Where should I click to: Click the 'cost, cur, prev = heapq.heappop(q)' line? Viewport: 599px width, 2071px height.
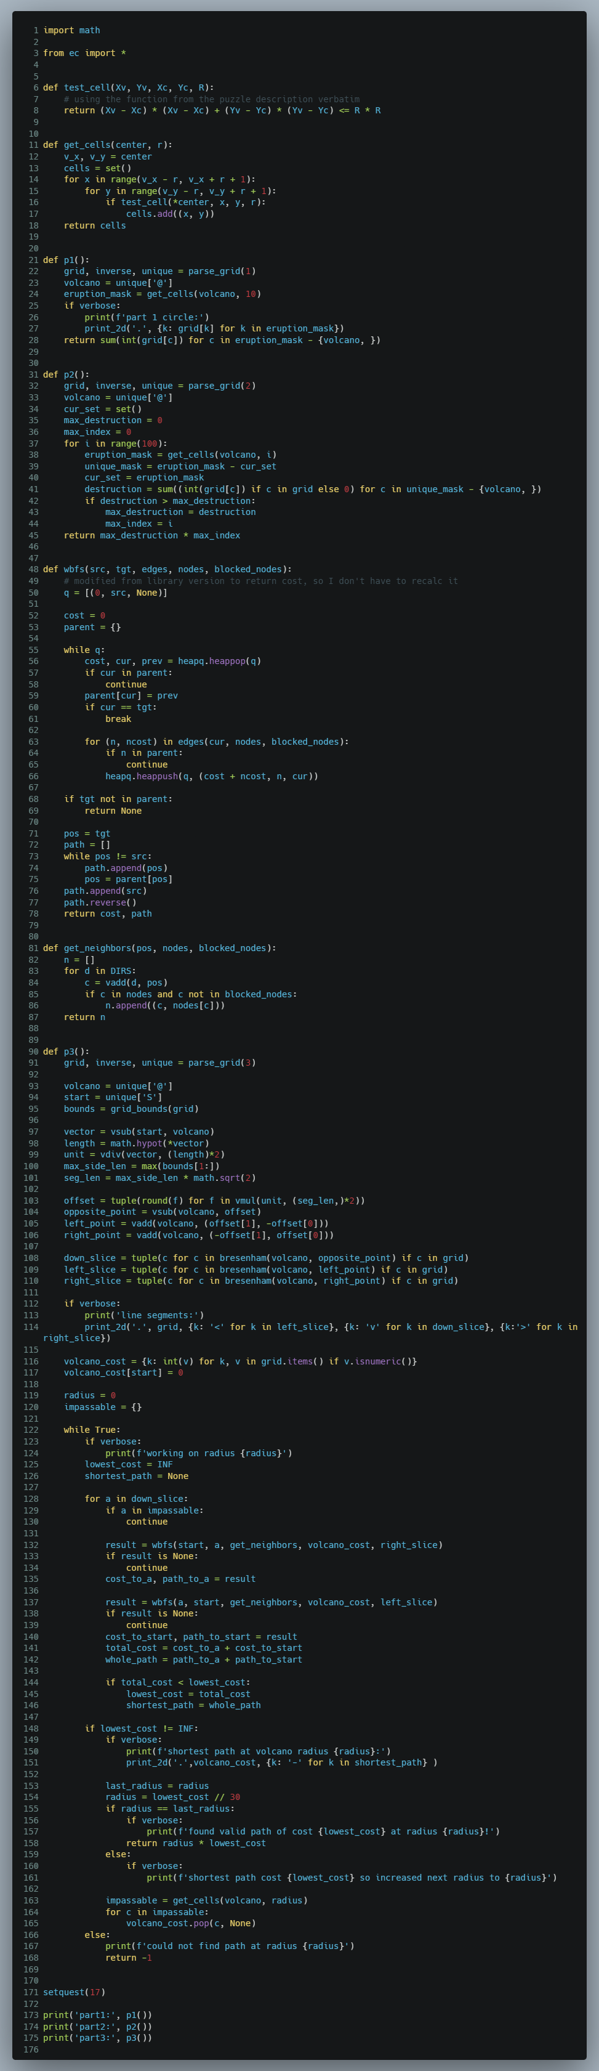click(x=172, y=661)
